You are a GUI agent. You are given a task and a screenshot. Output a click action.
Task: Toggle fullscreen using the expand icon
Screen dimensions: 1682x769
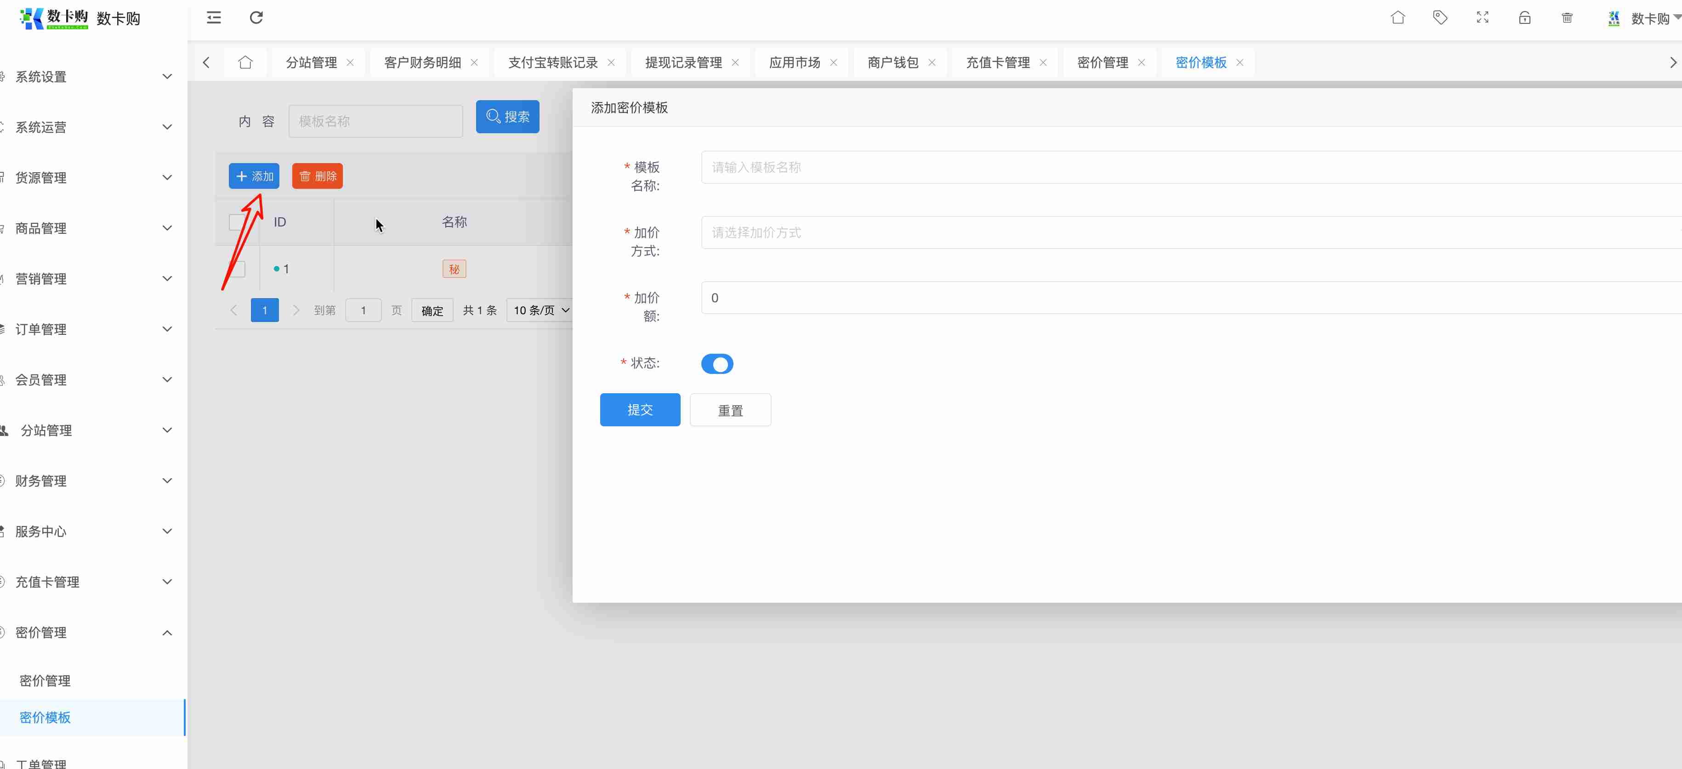click(1482, 17)
